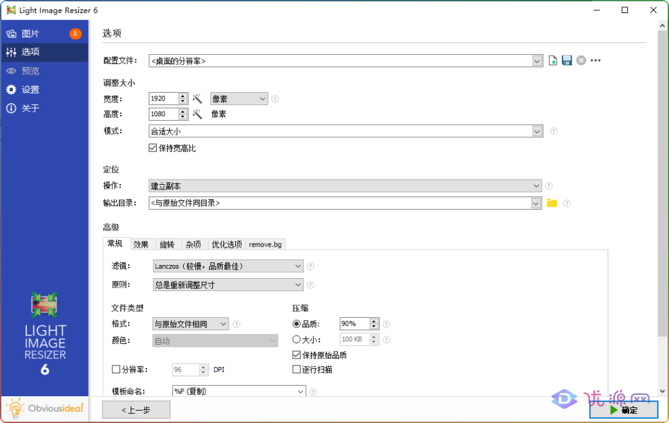Click help icon next to 模式 dropdown
The image size is (669, 423).
pyautogui.click(x=553, y=131)
